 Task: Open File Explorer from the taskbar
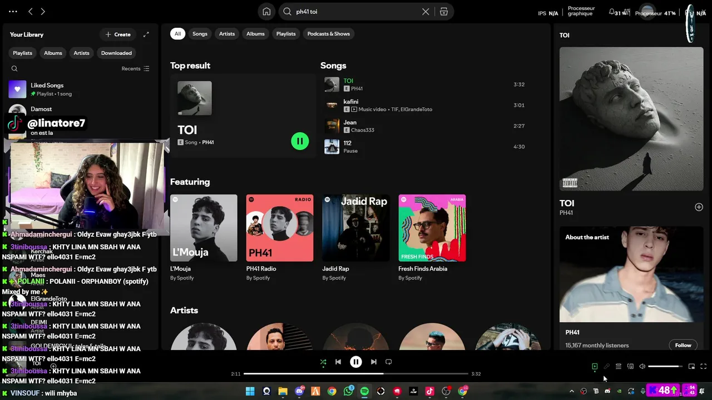tap(283, 391)
